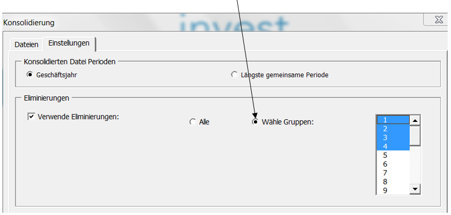Switch to the Dateien tab
Screen dimensions: 451x215
26,45
